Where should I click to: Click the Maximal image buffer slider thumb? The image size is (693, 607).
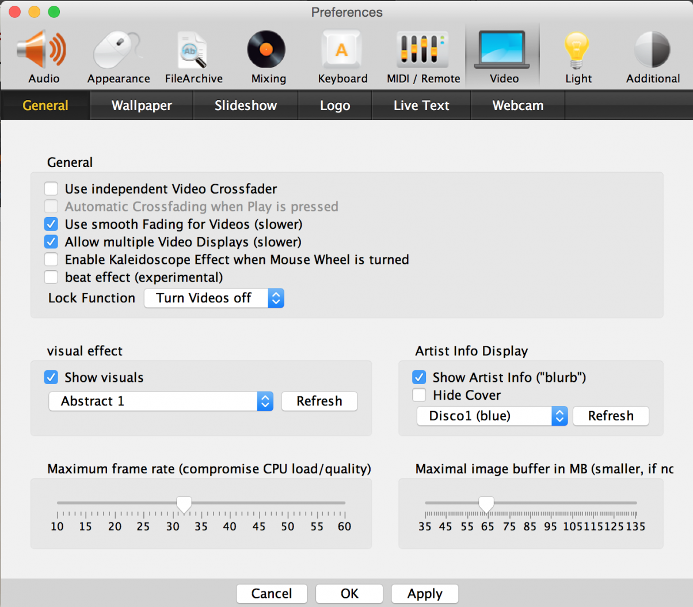pos(486,505)
